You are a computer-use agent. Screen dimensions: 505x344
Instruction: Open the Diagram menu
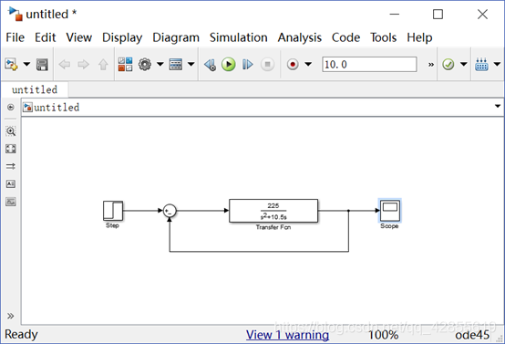tap(176, 37)
